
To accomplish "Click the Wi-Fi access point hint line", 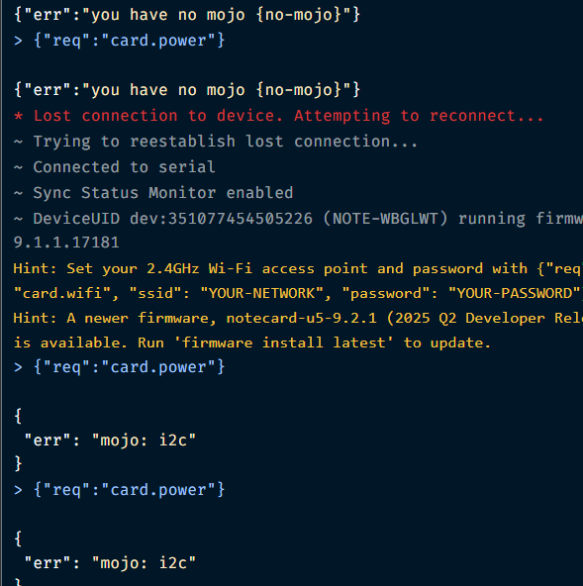I will [x=298, y=268].
